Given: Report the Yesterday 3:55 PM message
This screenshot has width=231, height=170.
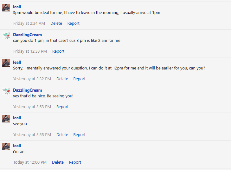Looking at the screenshot, I should tap(79, 135).
